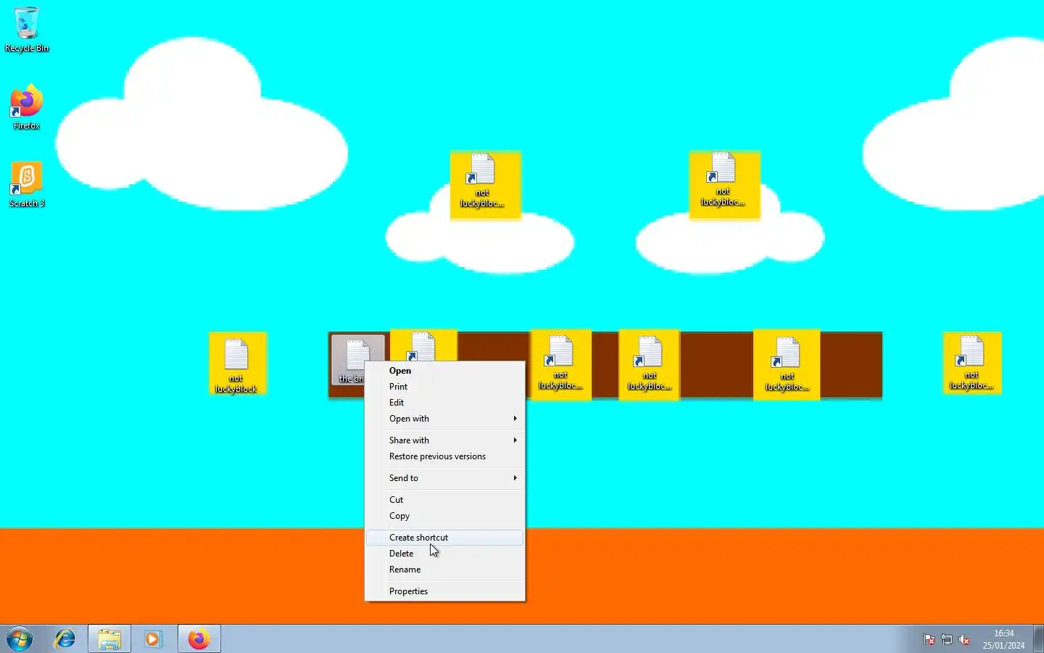The width and height of the screenshot is (1044, 653).
Task: Open Windows Explorer from the taskbar
Action: (109, 639)
